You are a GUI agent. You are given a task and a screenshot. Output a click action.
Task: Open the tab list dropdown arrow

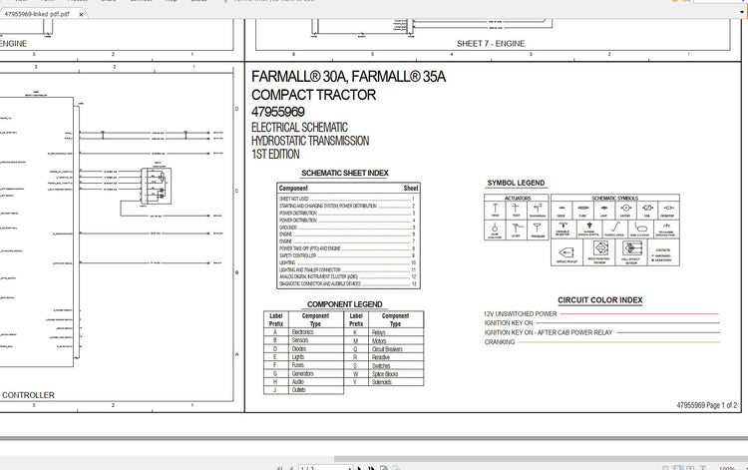click(743, 13)
